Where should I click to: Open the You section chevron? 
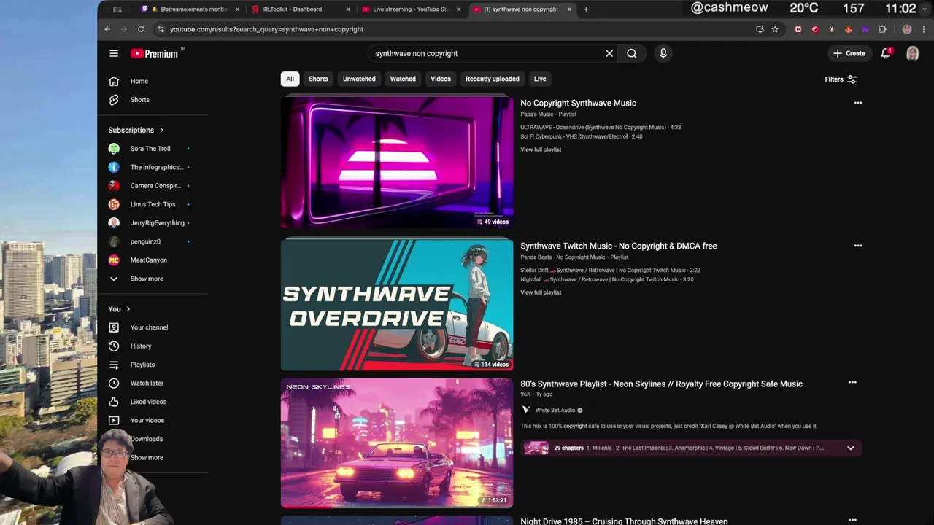(x=128, y=309)
